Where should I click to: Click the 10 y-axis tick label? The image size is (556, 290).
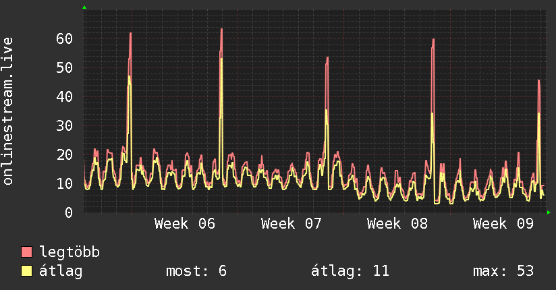(x=65, y=183)
